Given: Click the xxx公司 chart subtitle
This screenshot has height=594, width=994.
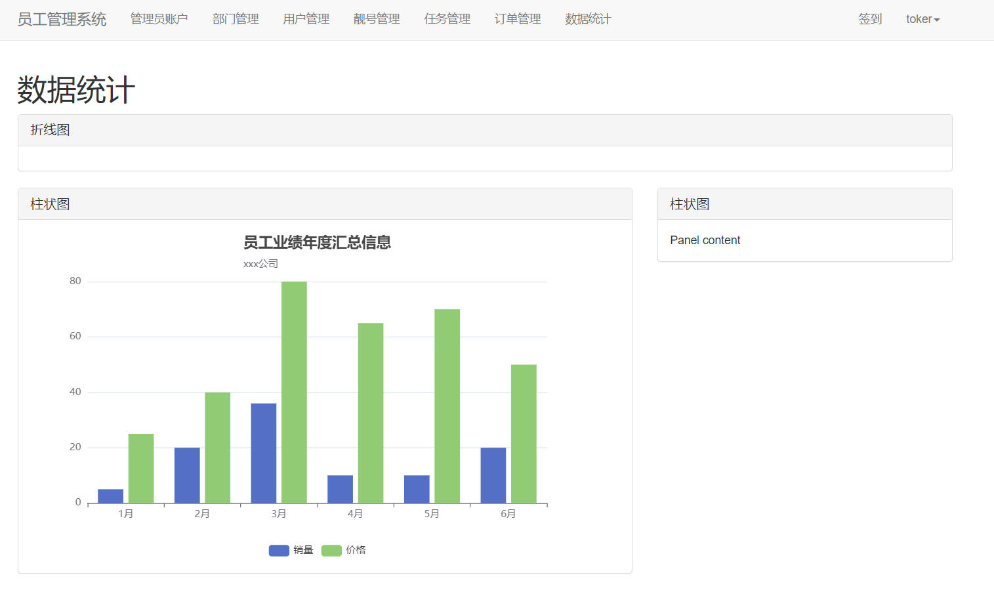Looking at the screenshot, I should pos(260,264).
